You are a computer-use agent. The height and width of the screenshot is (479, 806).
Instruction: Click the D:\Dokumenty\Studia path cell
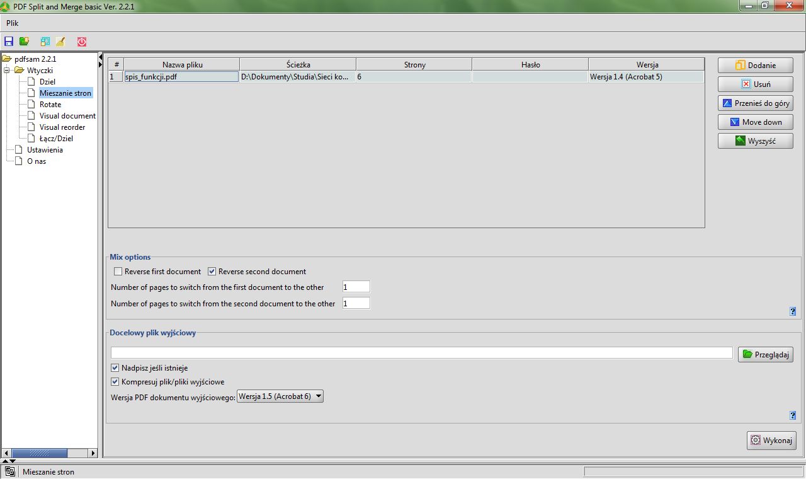(x=298, y=76)
